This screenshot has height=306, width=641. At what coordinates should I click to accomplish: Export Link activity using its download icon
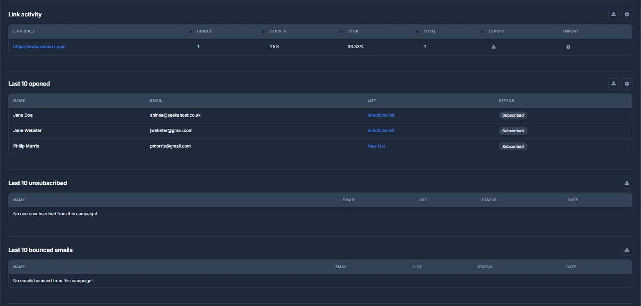(614, 14)
